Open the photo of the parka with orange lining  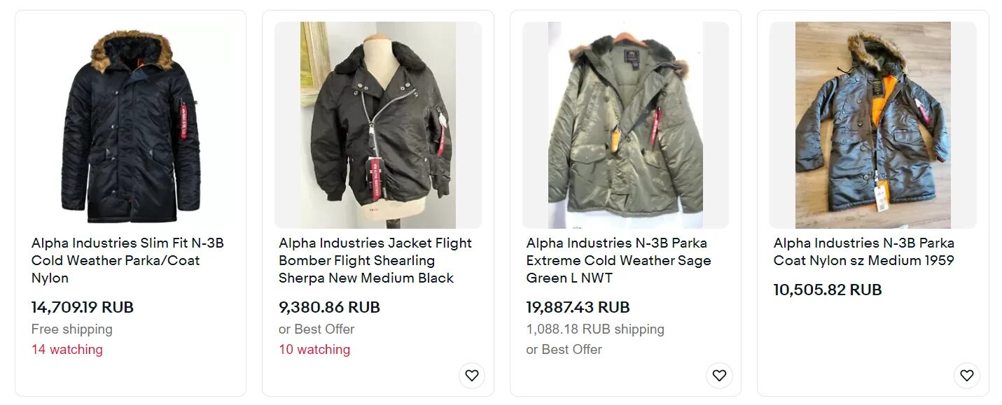tap(872, 125)
